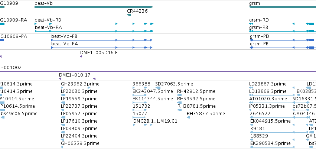Click the SD27063.5prime EST glyph
This screenshot has width=316, height=149.
158,88
